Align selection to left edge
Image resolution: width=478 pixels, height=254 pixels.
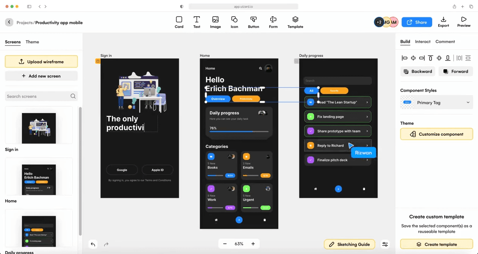click(405, 58)
